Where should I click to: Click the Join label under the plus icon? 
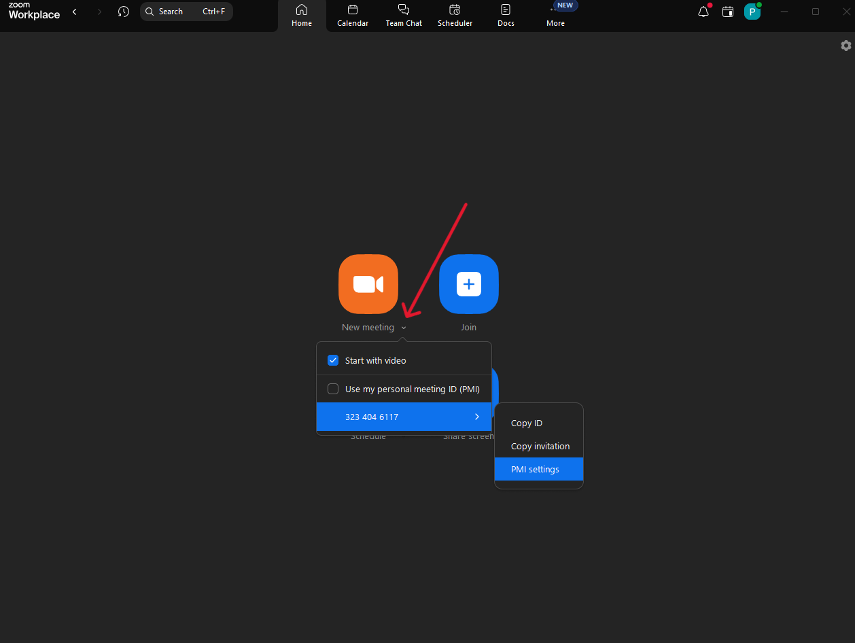coord(468,328)
